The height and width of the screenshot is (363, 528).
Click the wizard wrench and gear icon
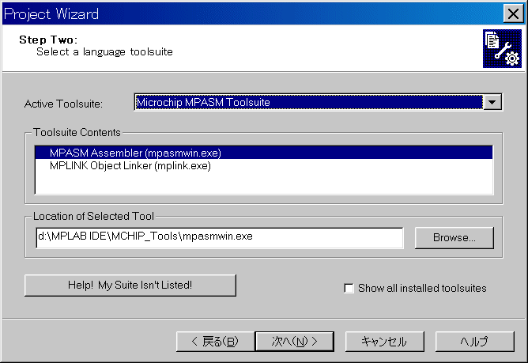point(502,48)
